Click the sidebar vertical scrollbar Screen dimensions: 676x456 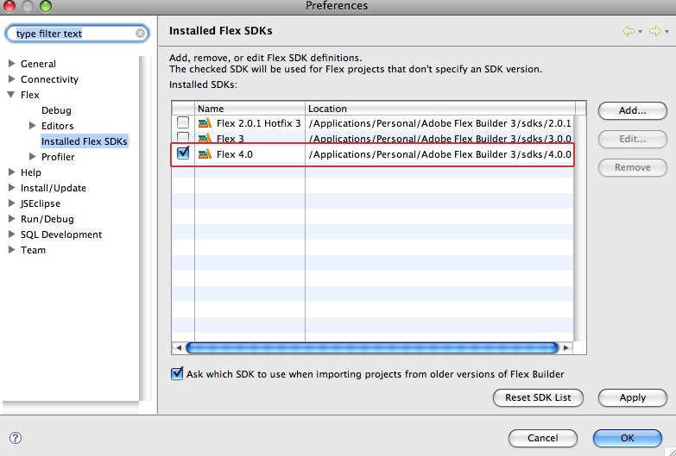click(145, 228)
